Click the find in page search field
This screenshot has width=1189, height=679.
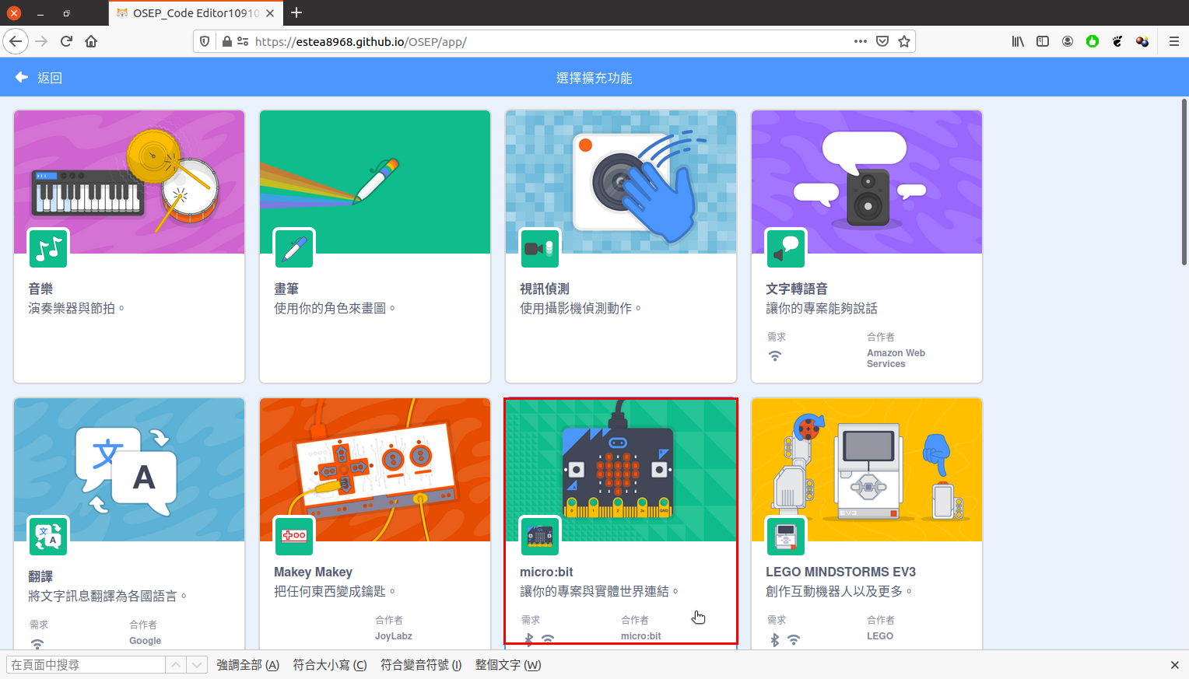click(x=86, y=665)
